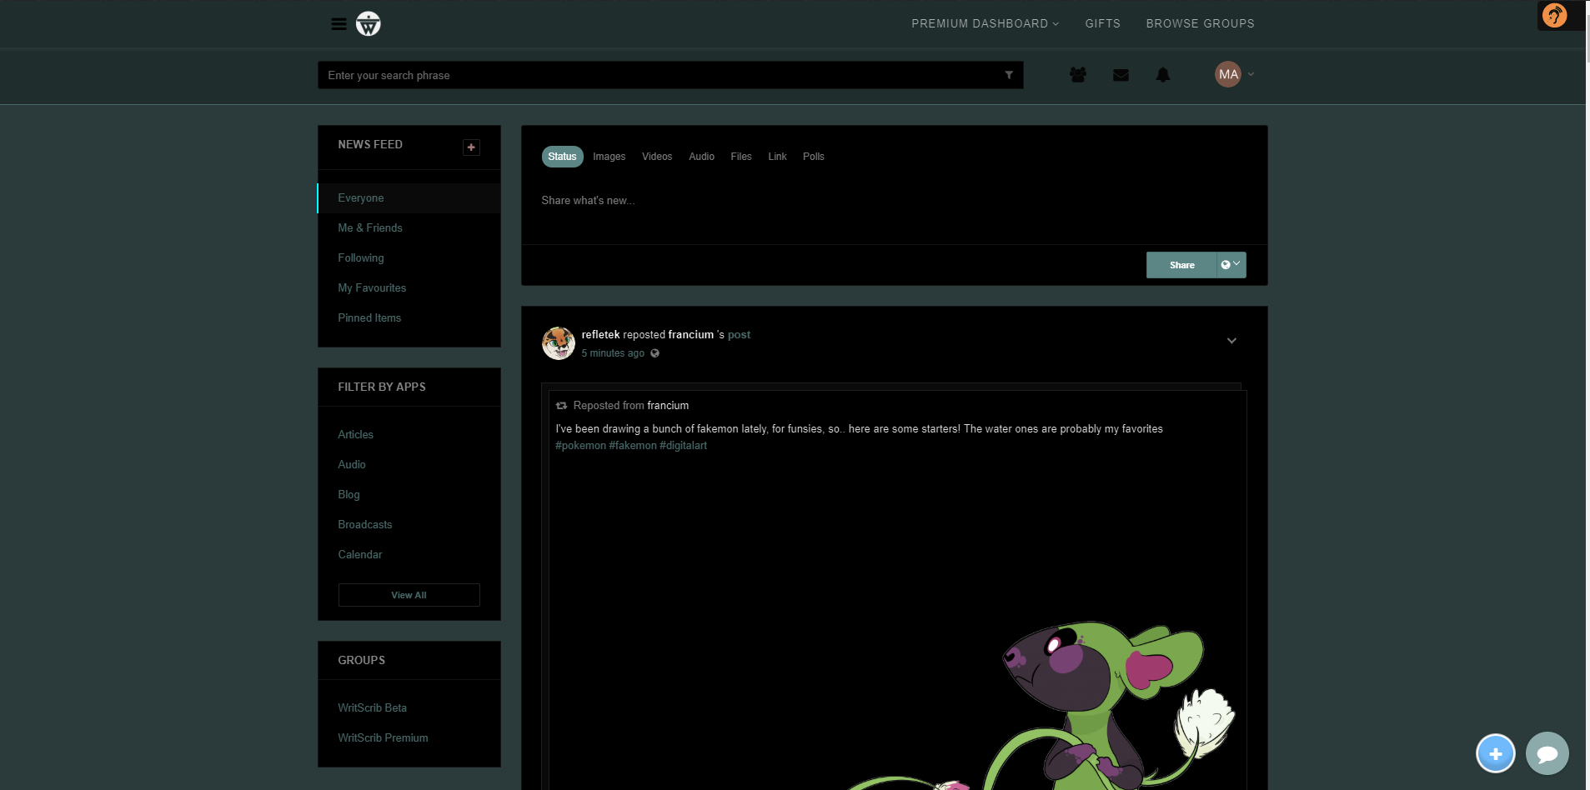Open refletek's profile link

click(600, 335)
